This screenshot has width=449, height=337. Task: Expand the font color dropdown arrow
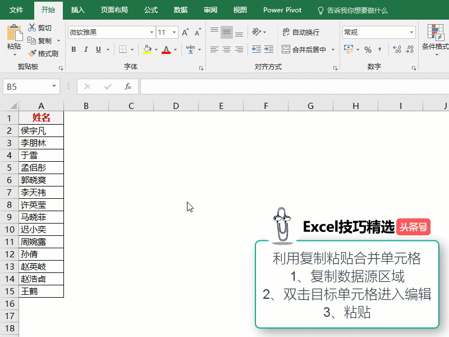pos(175,49)
